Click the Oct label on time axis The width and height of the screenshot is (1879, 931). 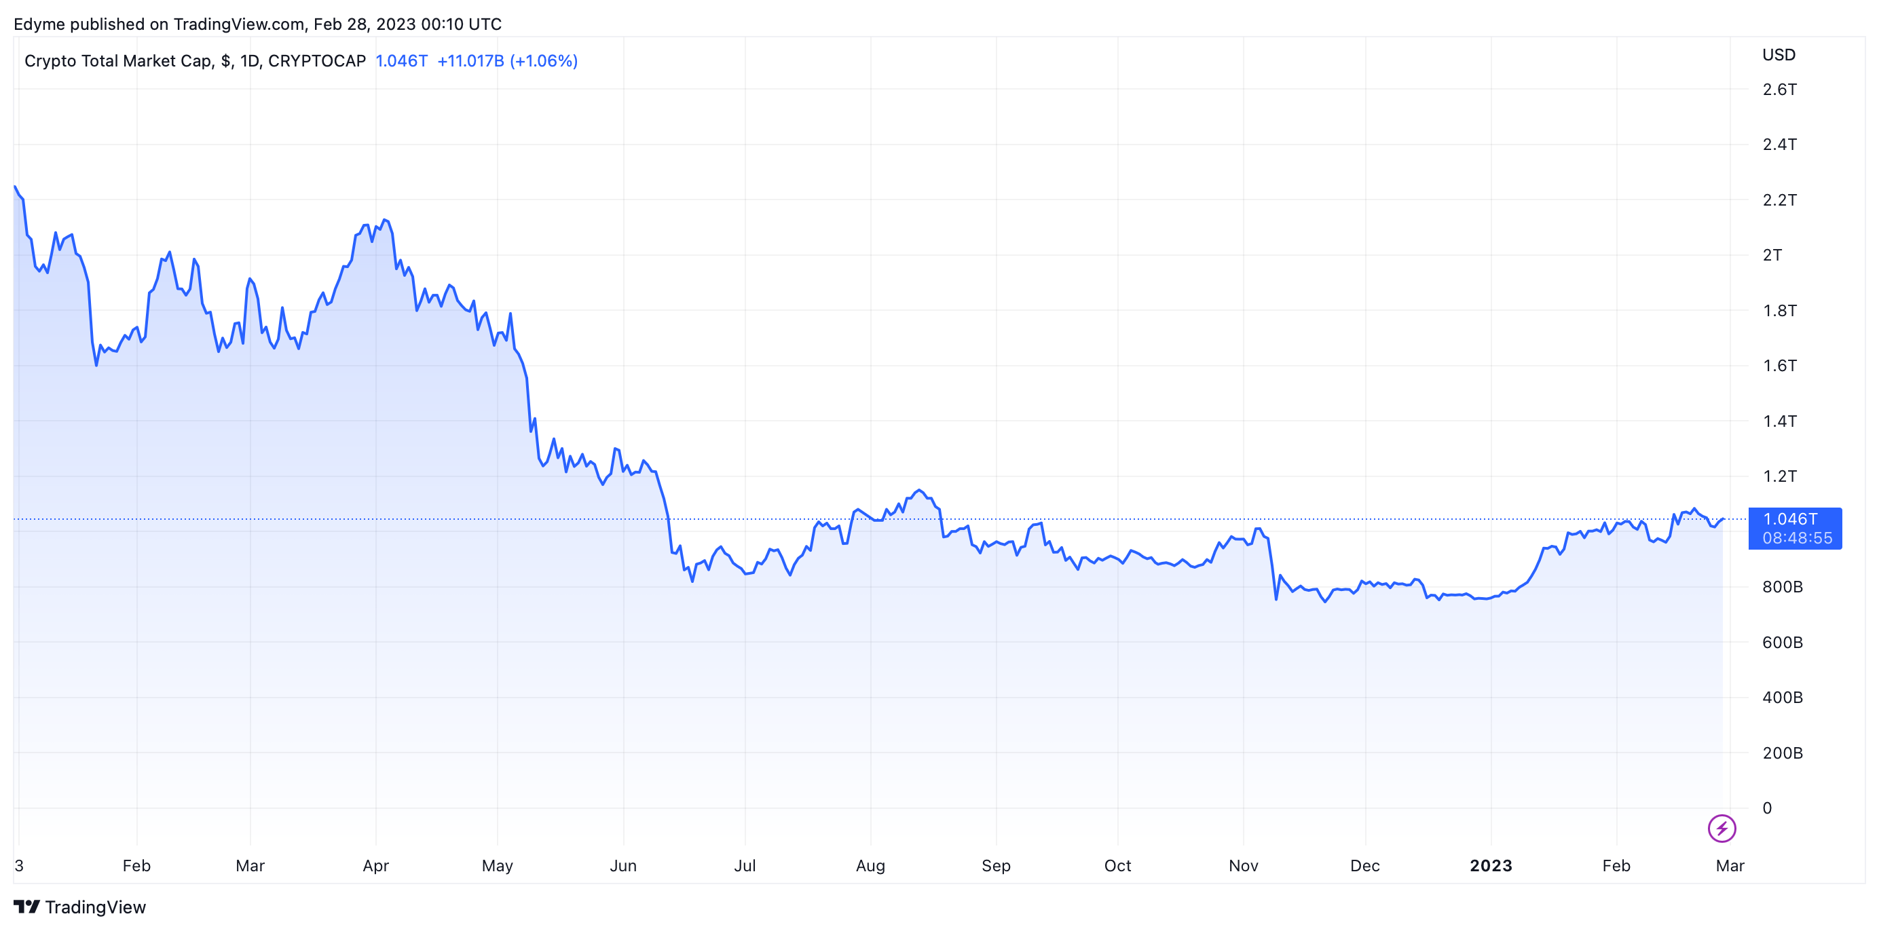coord(1117,865)
